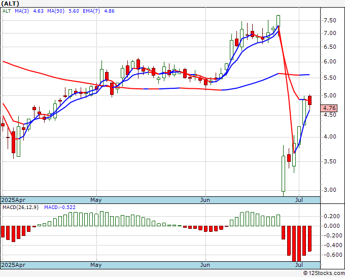345x277 pixels.
Task: Click the MACD:-0.522 value readout
Action: click(60, 207)
